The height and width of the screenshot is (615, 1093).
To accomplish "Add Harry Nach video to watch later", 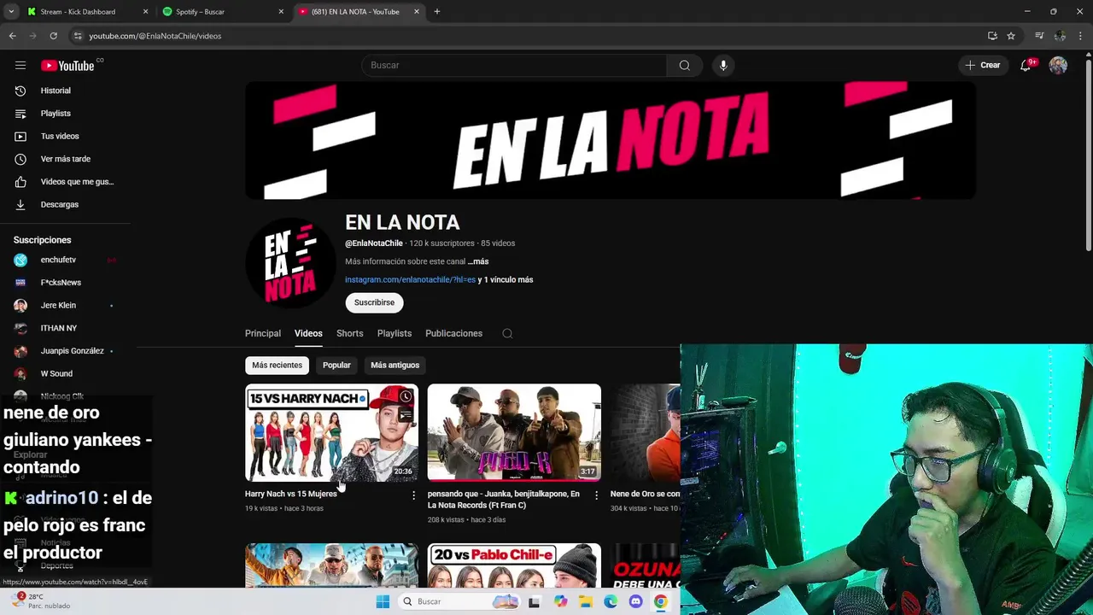I will [x=406, y=397].
